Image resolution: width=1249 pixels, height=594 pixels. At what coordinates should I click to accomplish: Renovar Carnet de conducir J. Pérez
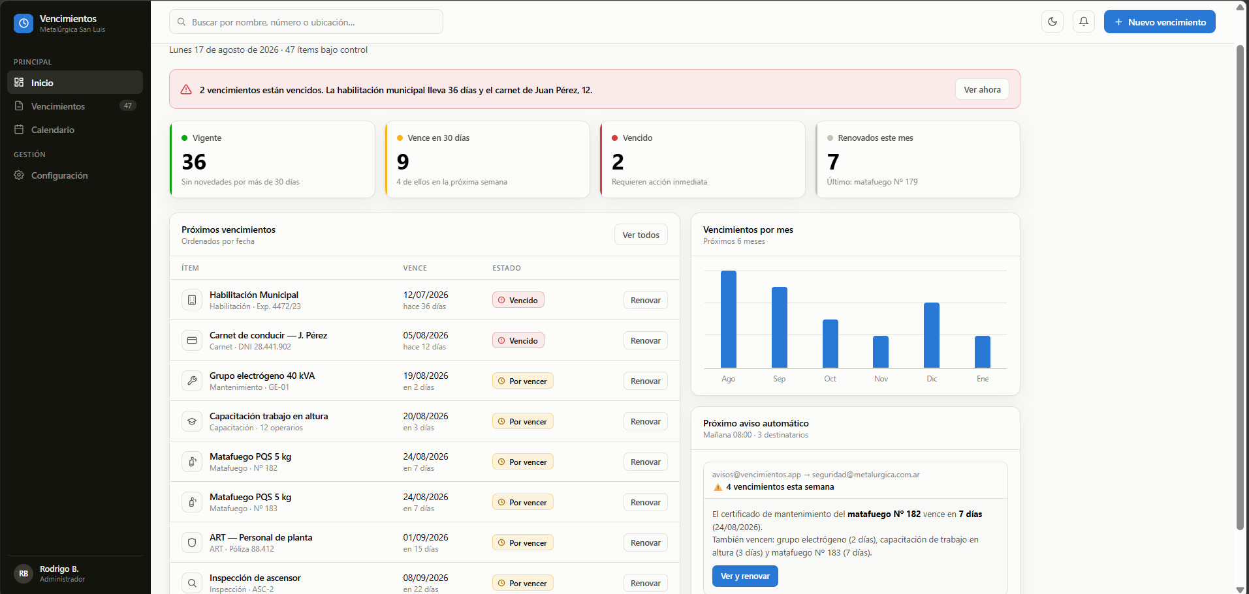(x=645, y=340)
